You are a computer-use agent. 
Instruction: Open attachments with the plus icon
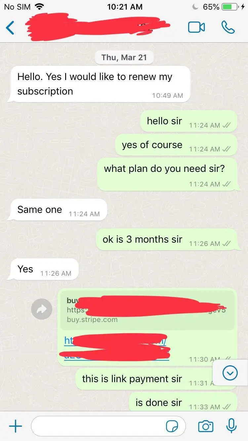pos(16,426)
